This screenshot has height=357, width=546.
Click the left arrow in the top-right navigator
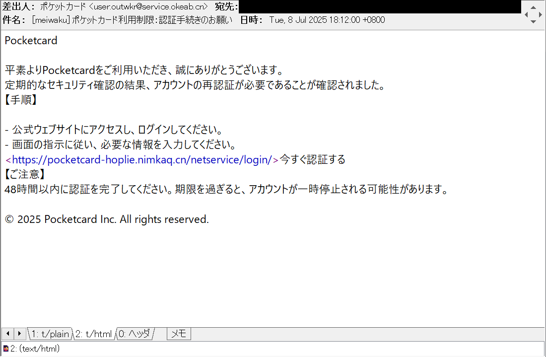(526, 14)
